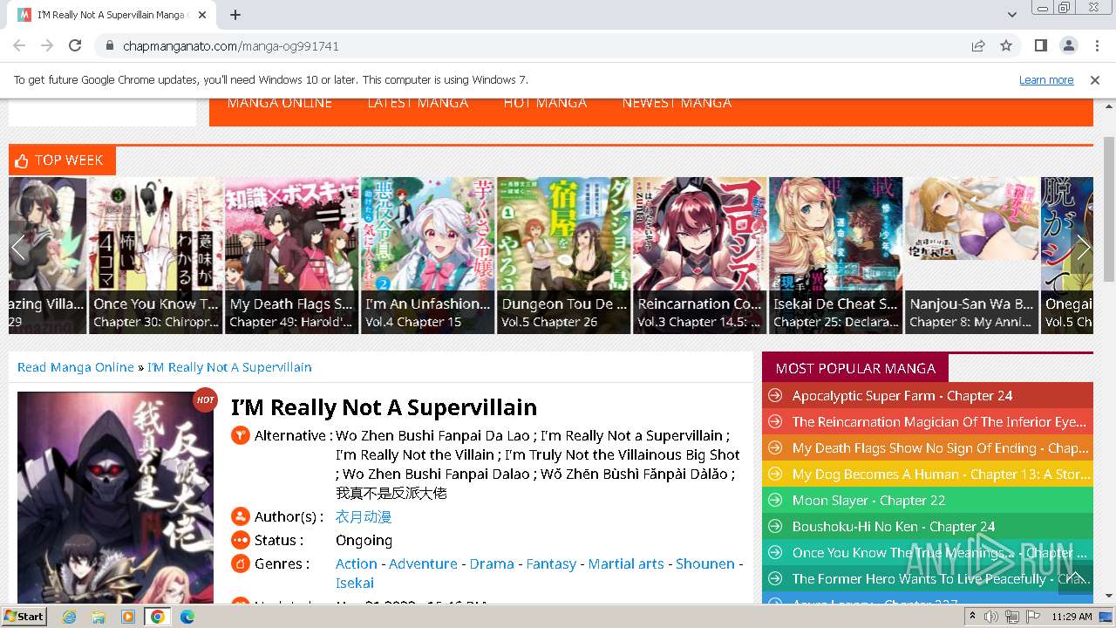
Task: Open the Shounen genre link
Action: (x=705, y=564)
